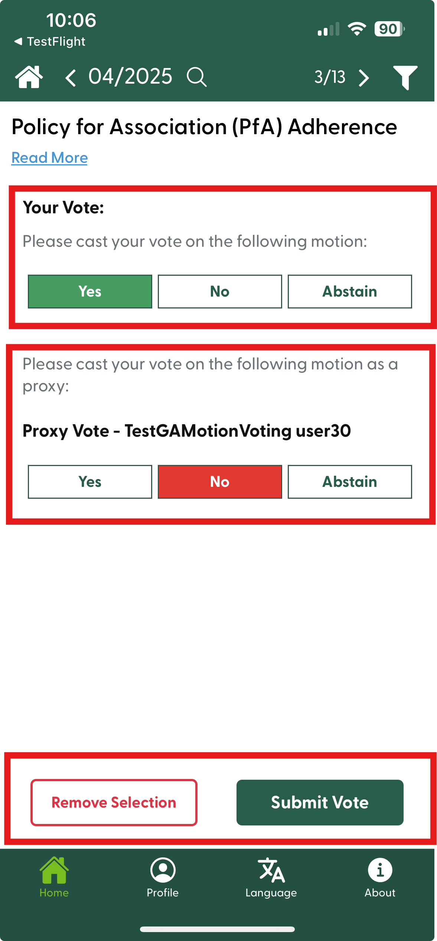Tap the 04/2025 date label

pyautogui.click(x=130, y=77)
